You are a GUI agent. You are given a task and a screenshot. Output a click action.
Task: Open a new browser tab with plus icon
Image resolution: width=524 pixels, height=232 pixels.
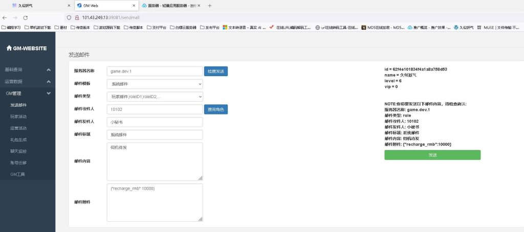click(x=210, y=6)
